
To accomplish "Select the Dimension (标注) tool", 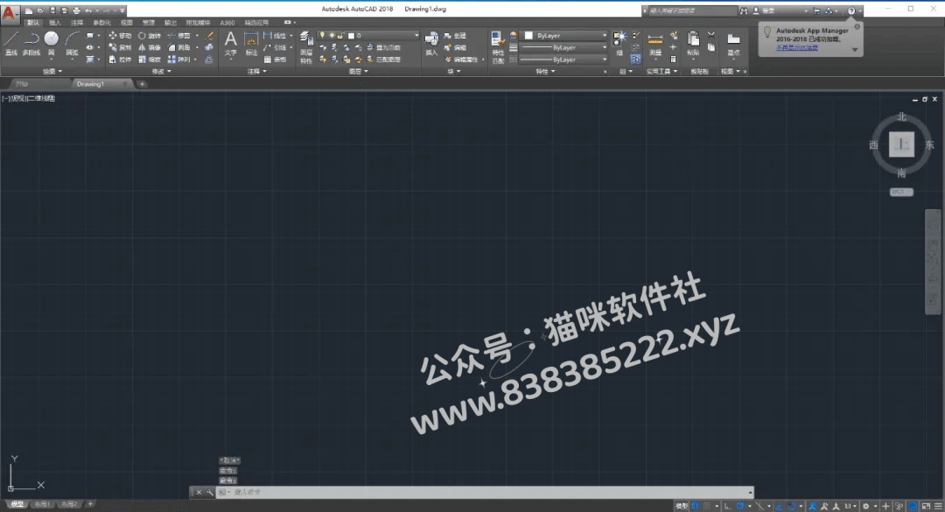I will [x=251, y=44].
